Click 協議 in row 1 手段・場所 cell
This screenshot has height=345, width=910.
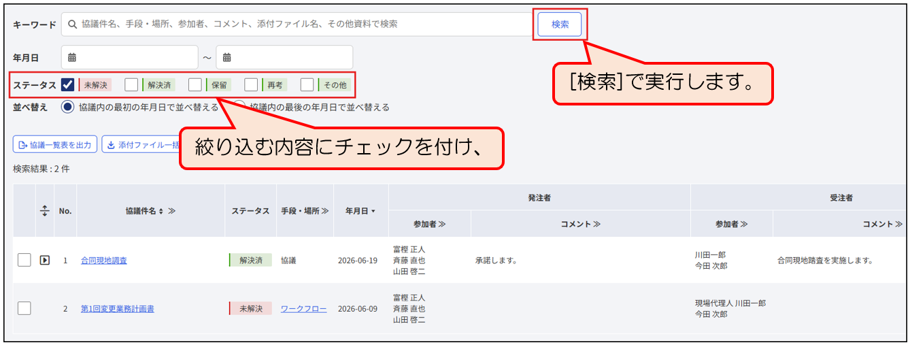[288, 260]
